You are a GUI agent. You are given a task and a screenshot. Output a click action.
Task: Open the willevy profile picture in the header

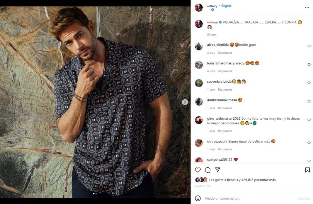coord(199,8)
